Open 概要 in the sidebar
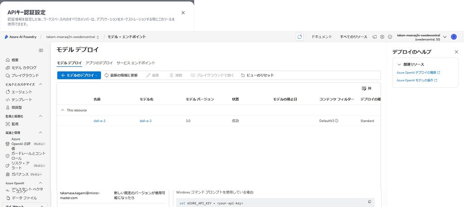 [x=12, y=60]
